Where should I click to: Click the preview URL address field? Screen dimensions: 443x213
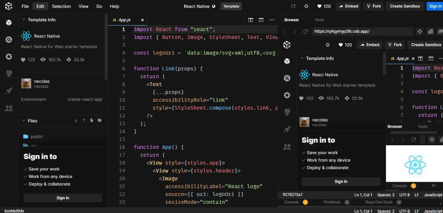pos(362,31)
